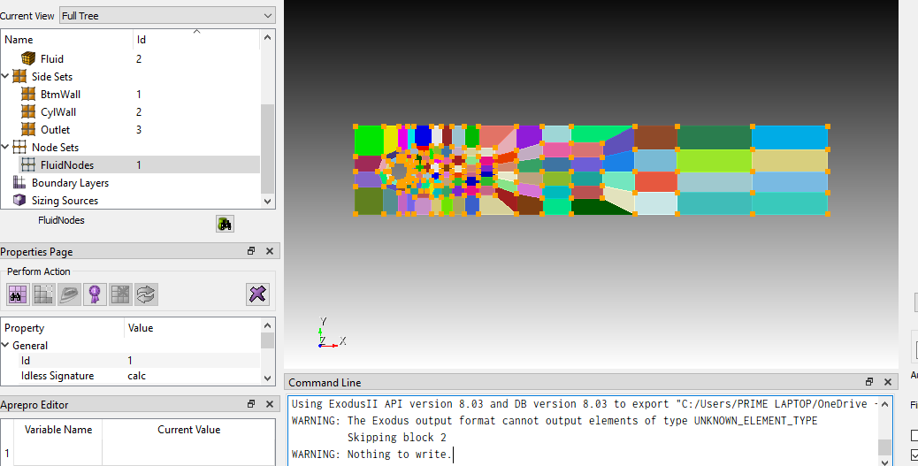Select the Fluid block row
Image resolution: width=918 pixels, height=466 pixels.
point(130,58)
